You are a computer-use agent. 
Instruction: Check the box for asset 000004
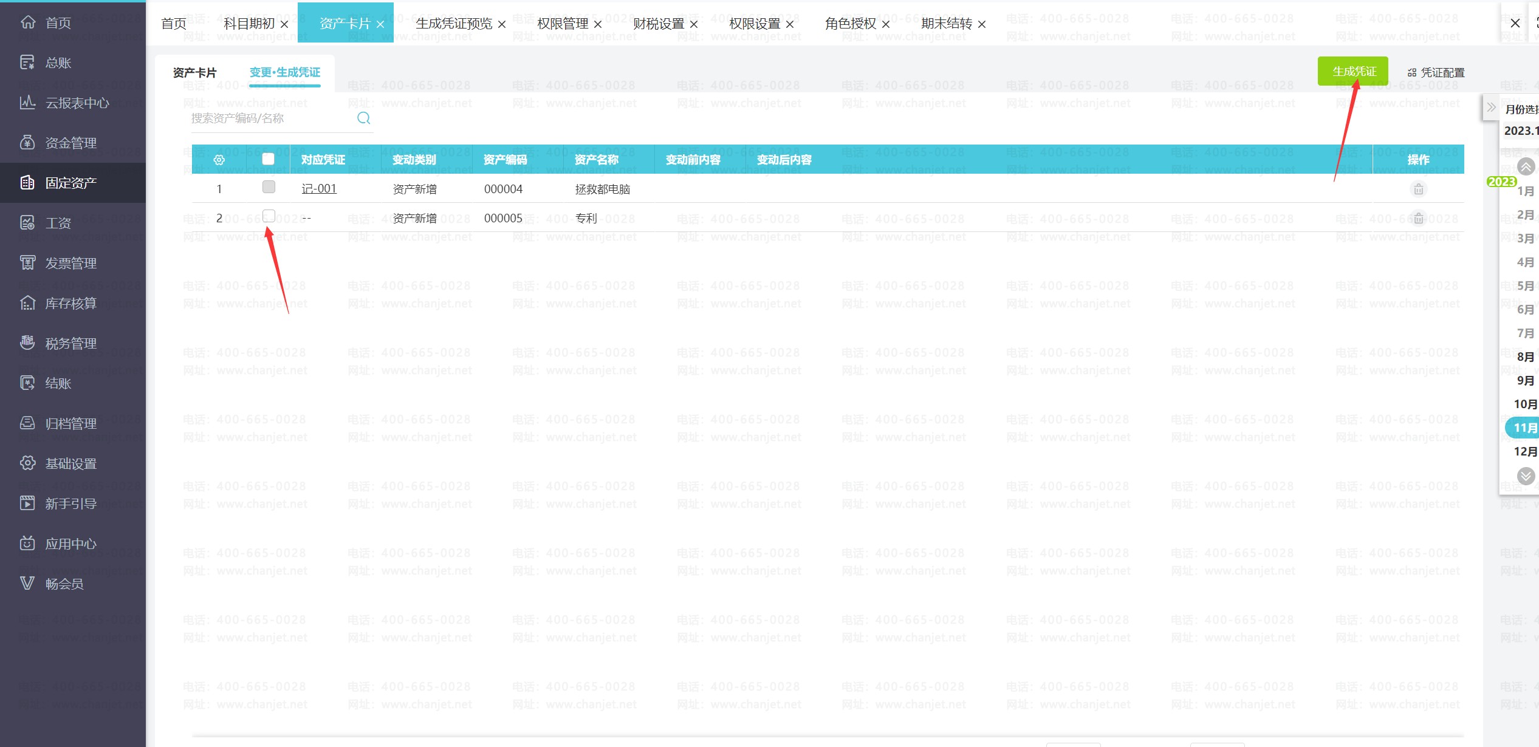(269, 187)
